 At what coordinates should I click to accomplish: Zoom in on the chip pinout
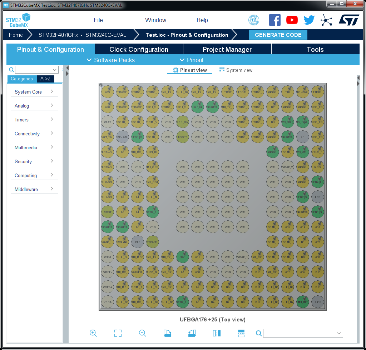pos(93,333)
